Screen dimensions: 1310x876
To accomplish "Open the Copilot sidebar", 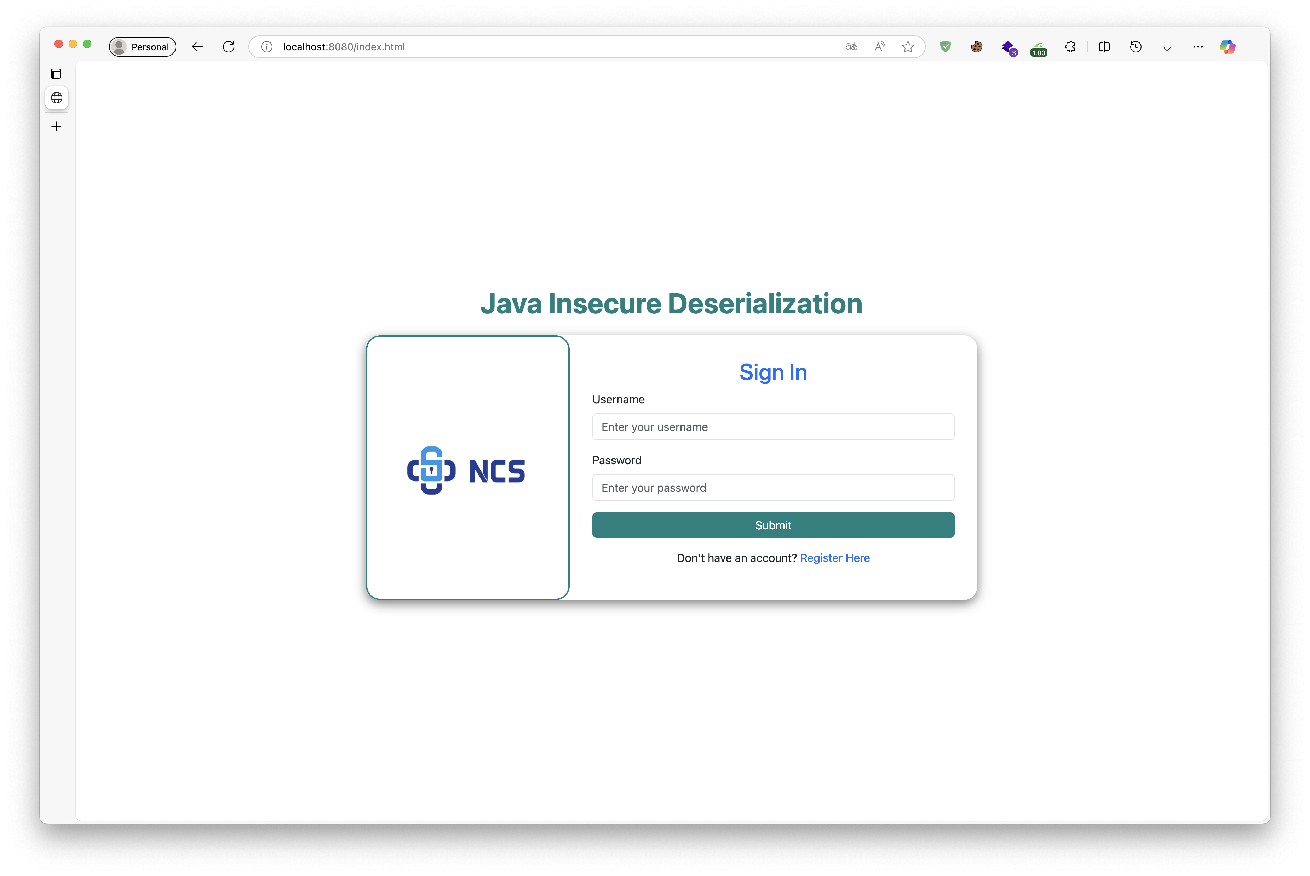I will pos(1228,46).
